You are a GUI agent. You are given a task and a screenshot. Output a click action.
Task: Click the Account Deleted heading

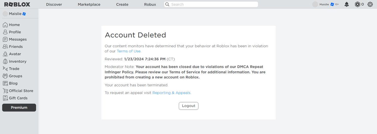click(x=135, y=35)
